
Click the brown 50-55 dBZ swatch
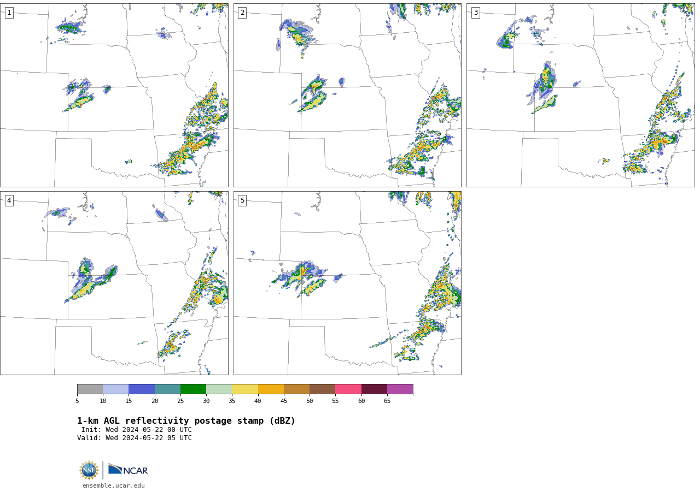[x=322, y=389]
